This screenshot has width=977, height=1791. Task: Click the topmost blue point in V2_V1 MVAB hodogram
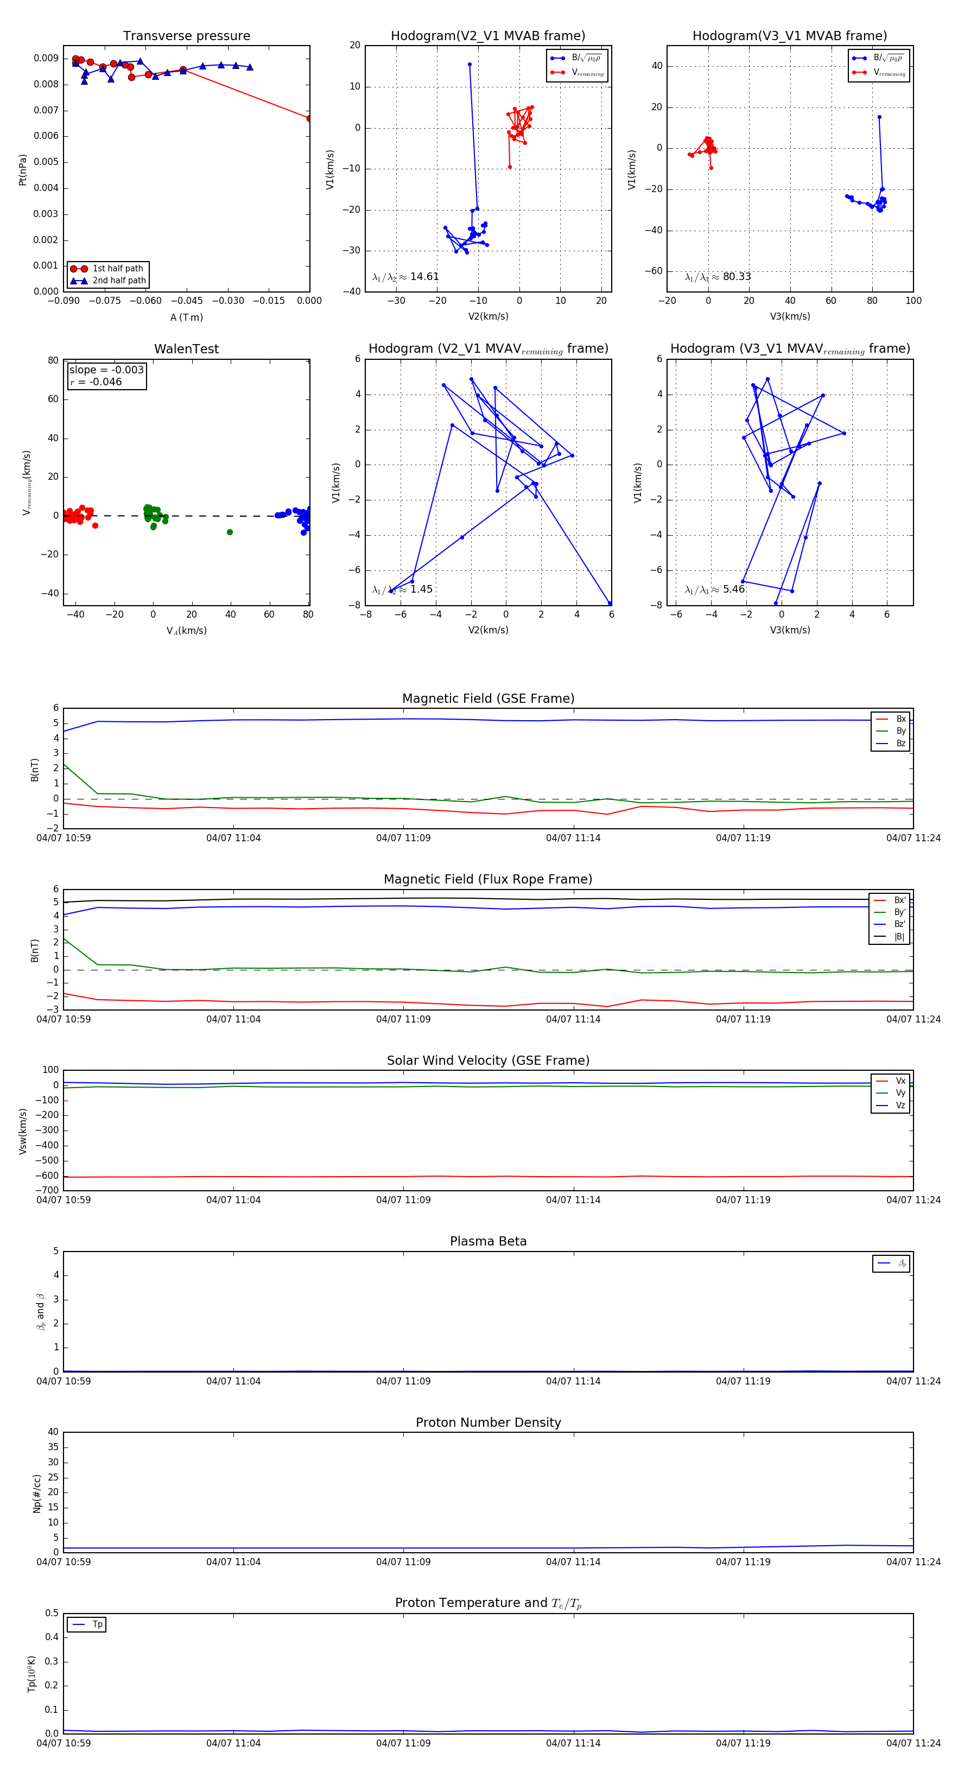pos(470,65)
